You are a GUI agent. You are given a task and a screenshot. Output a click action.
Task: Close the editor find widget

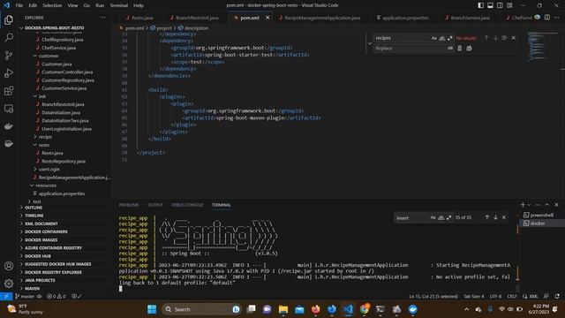(x=514, y=38)
